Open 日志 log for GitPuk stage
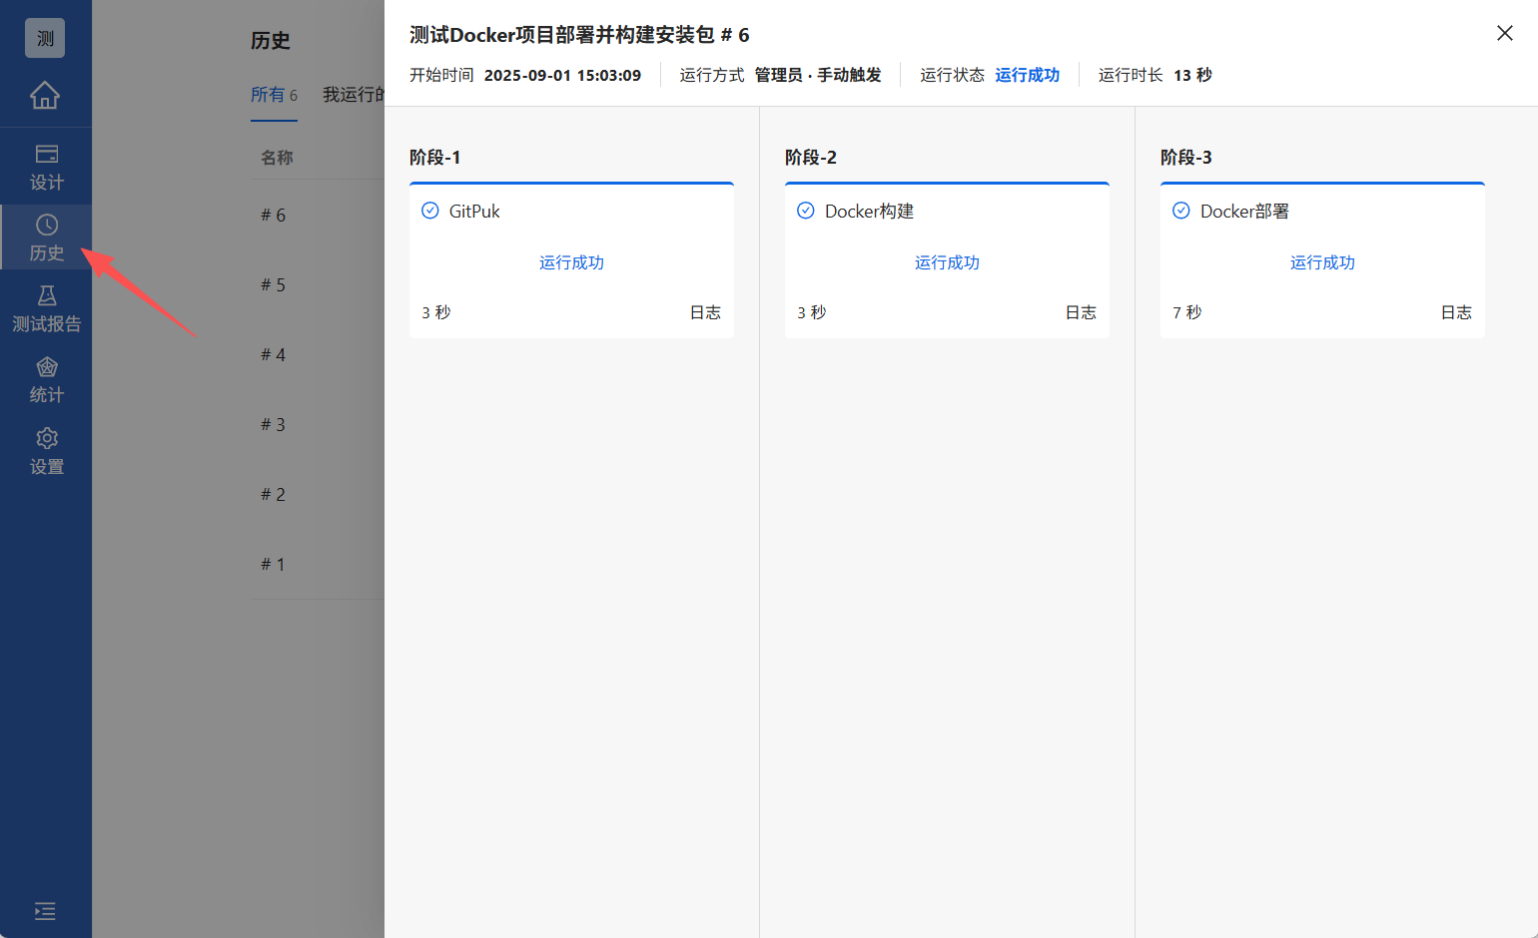 705,311
